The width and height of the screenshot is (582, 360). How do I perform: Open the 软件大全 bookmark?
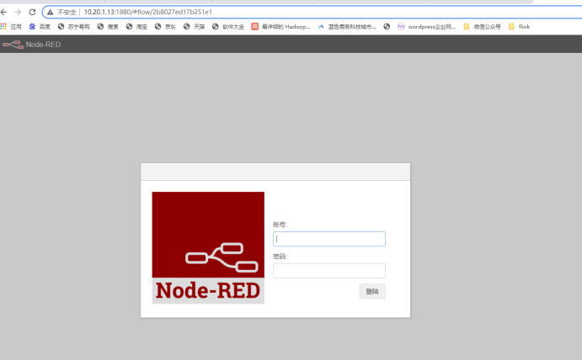[x=228, y=26]
